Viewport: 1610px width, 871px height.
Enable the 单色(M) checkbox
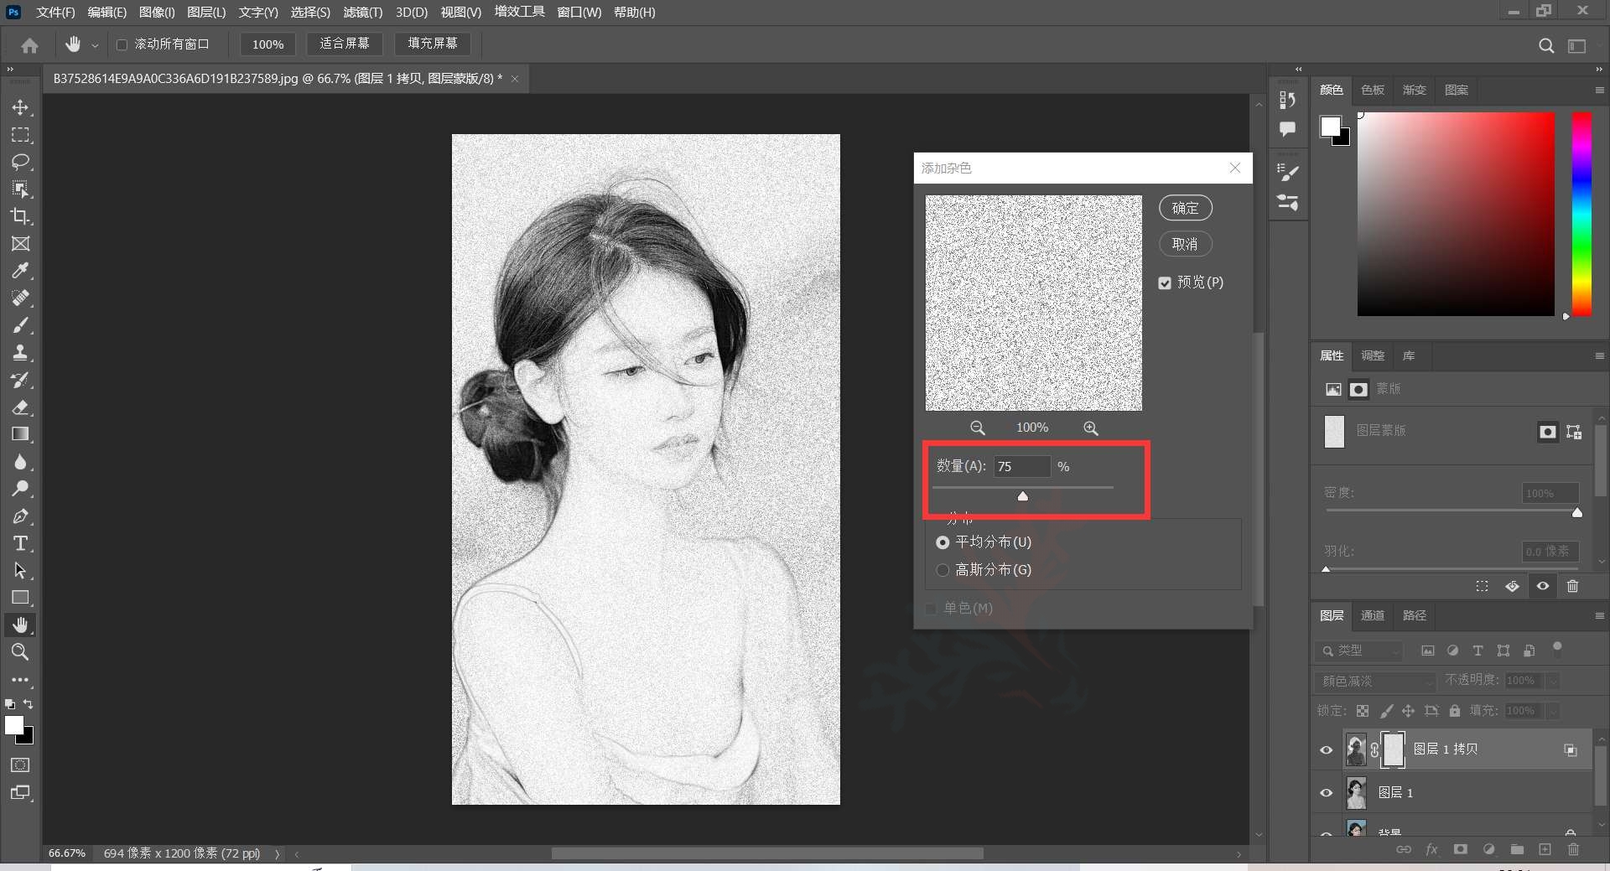pos(929,609)
